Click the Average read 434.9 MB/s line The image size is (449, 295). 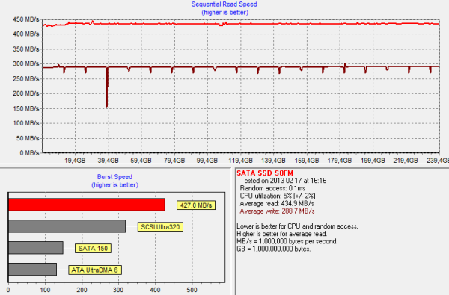click(277, 204)
